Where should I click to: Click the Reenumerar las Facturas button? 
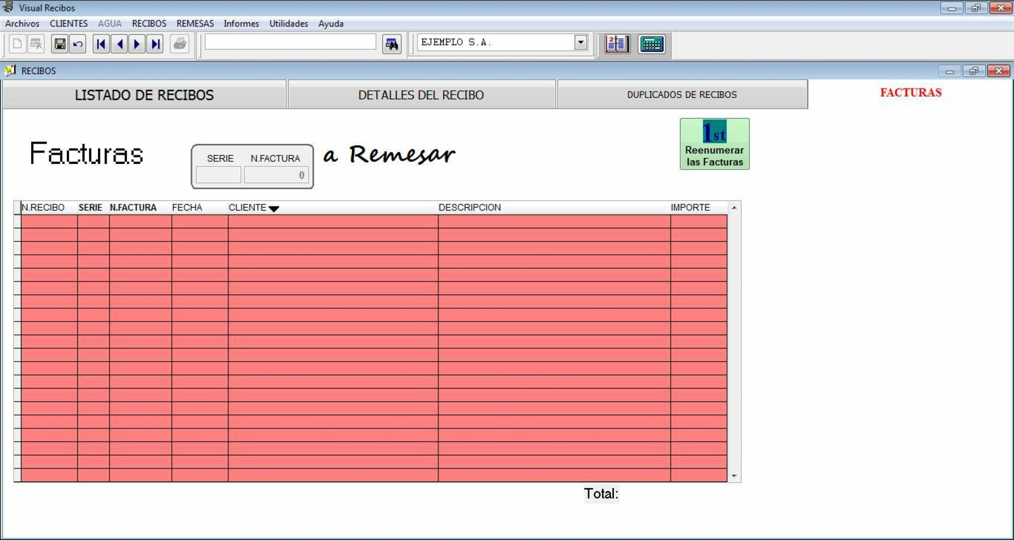[715, 144]
